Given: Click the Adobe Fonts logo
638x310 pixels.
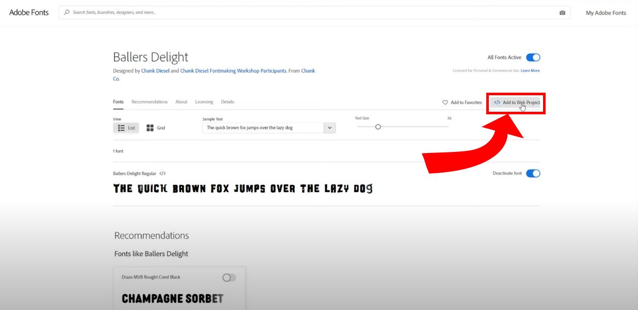Looking at the screenshot, I should [x=29, y=12].
